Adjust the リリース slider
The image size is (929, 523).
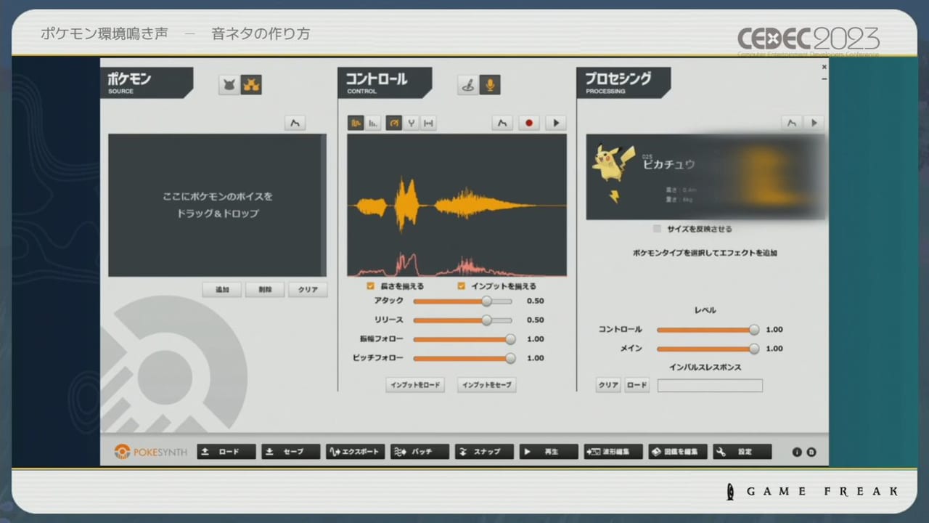[462, 320]
